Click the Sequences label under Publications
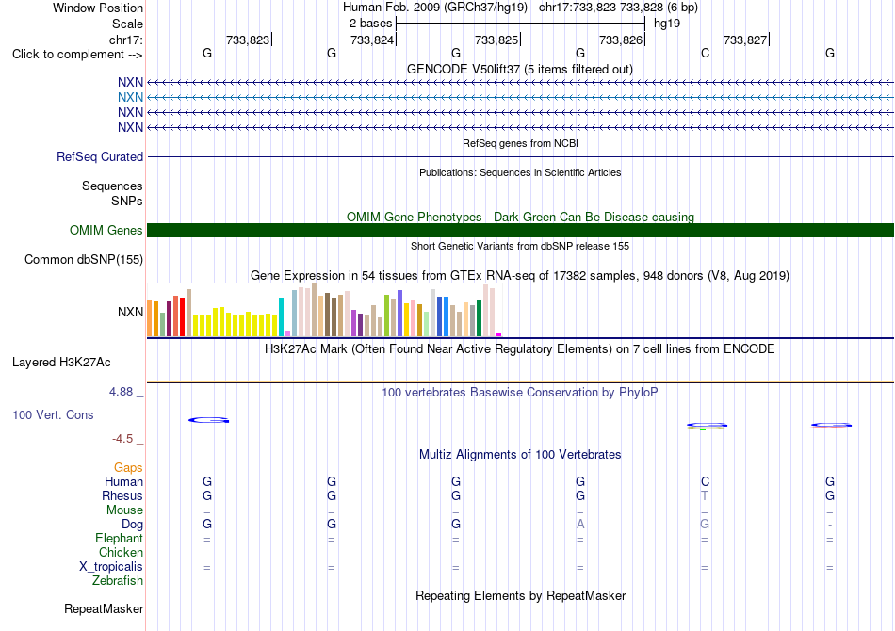Viewport: 895px width, 631px height. point(112,186)
